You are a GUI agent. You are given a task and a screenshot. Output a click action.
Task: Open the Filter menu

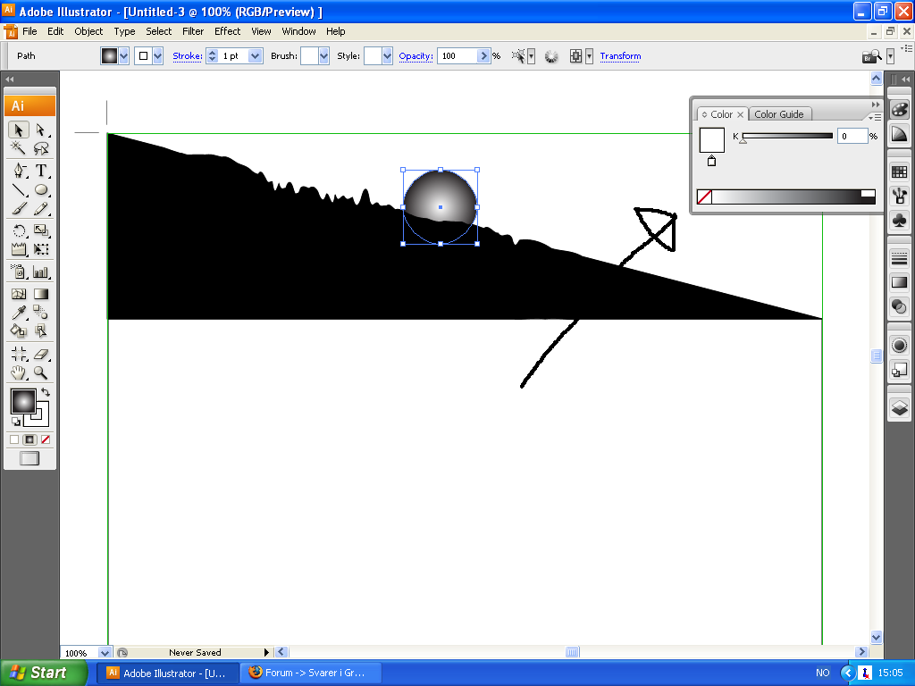(193, 31)
